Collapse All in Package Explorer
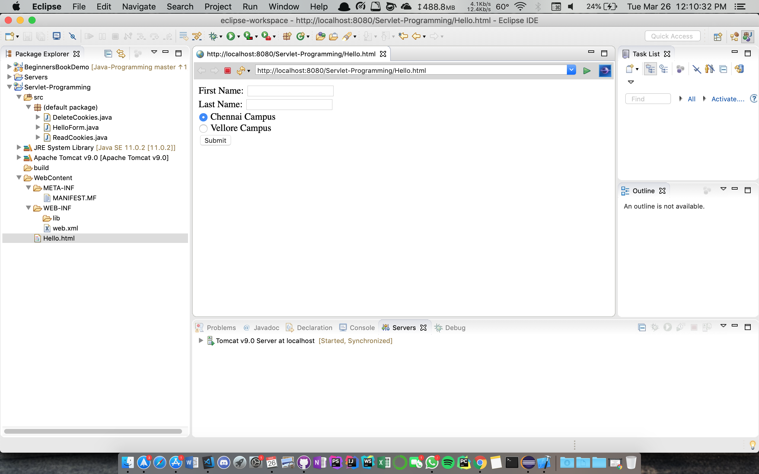Viewport: 759px width, 474px height. (108, 54)
